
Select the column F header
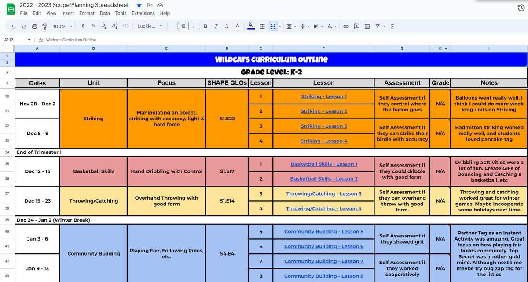[x=323, y=48]
